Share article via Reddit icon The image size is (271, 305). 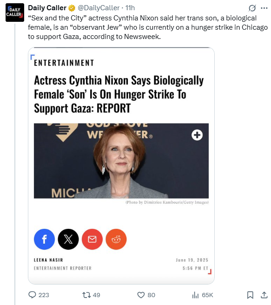pyautogui.click(x=116, y=239)
